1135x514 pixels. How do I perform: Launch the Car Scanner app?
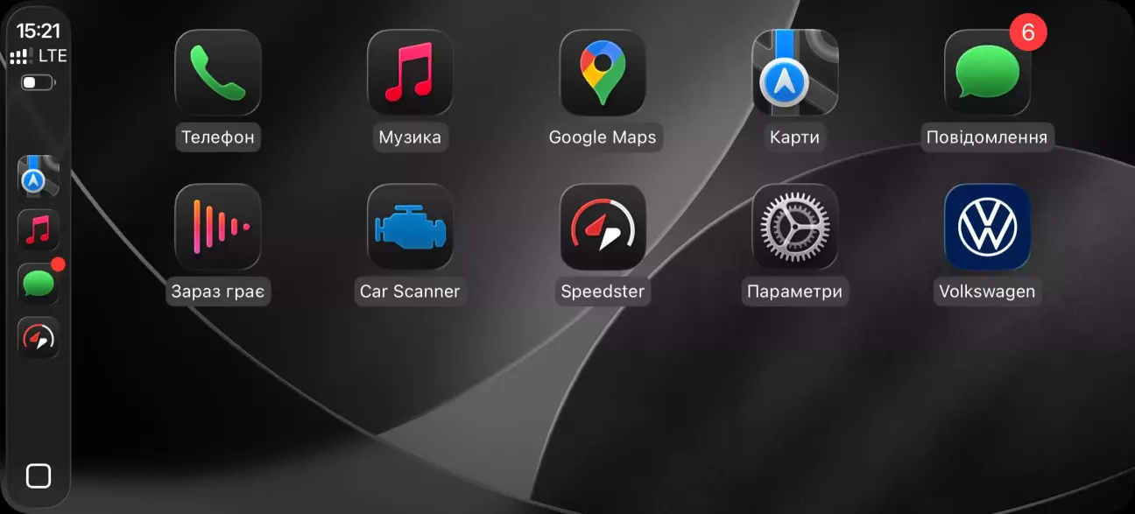(410, 227)
